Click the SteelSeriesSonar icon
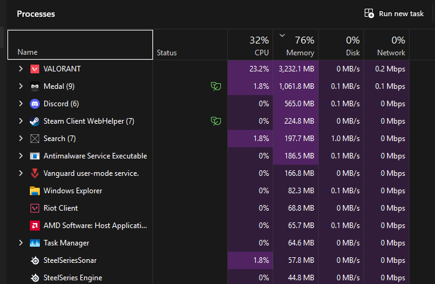This screenshot has width=435, height=284. tap(35, 260)
